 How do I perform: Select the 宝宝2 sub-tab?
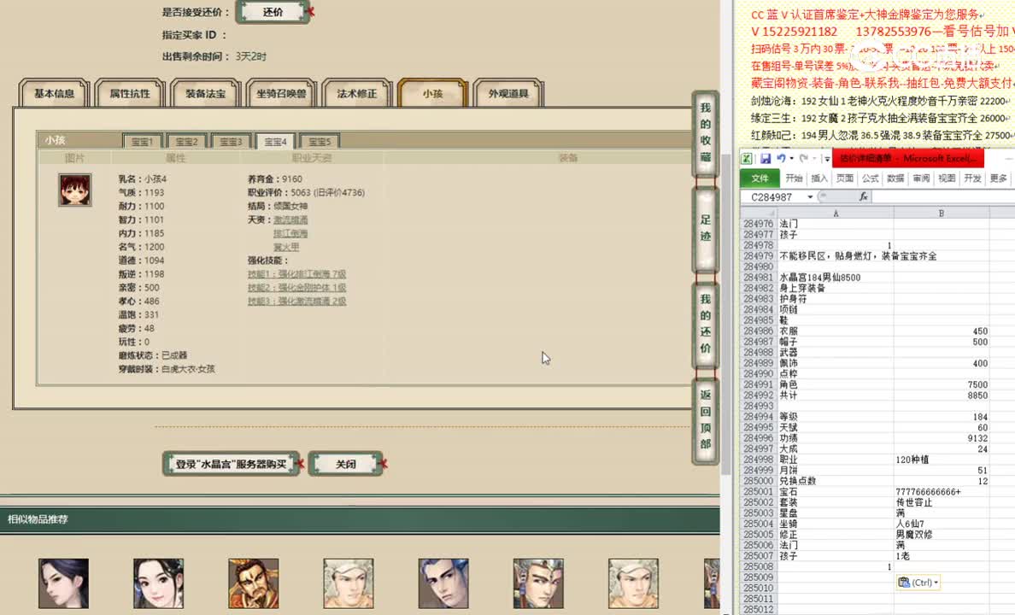186,141
